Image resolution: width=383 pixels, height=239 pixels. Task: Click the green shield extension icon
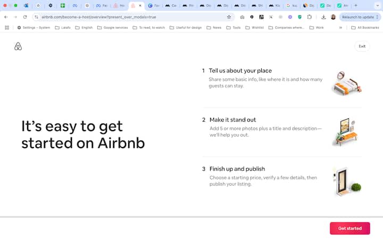(x=299, y=17)
